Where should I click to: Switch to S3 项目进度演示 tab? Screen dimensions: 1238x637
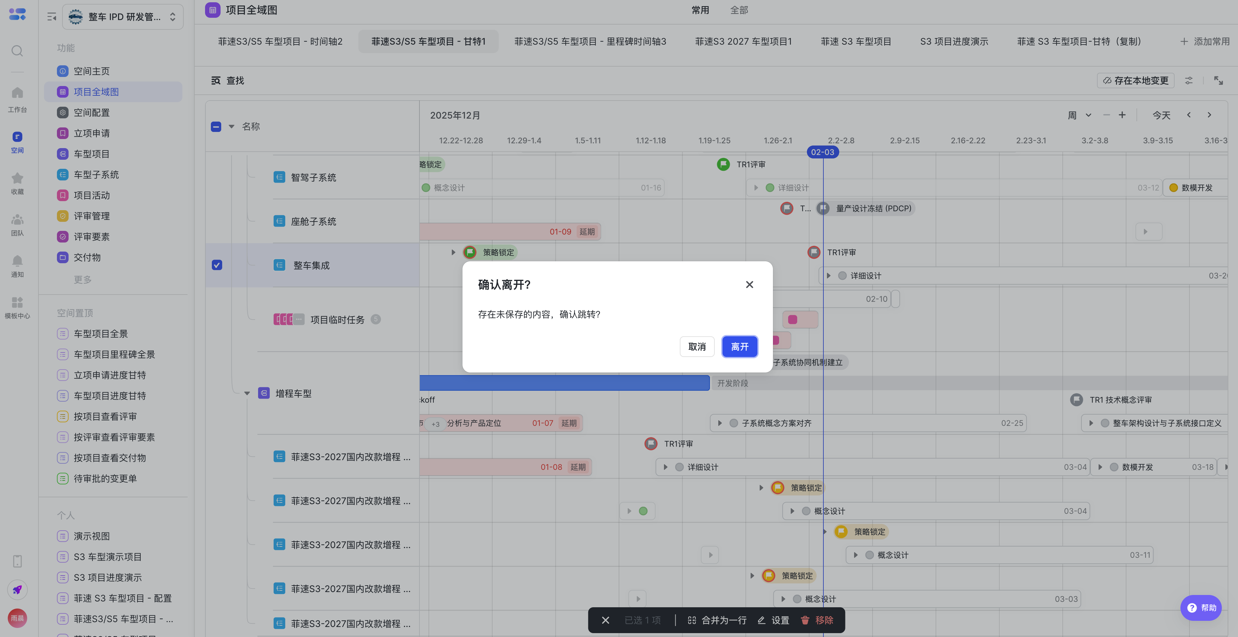coord(953,41)
